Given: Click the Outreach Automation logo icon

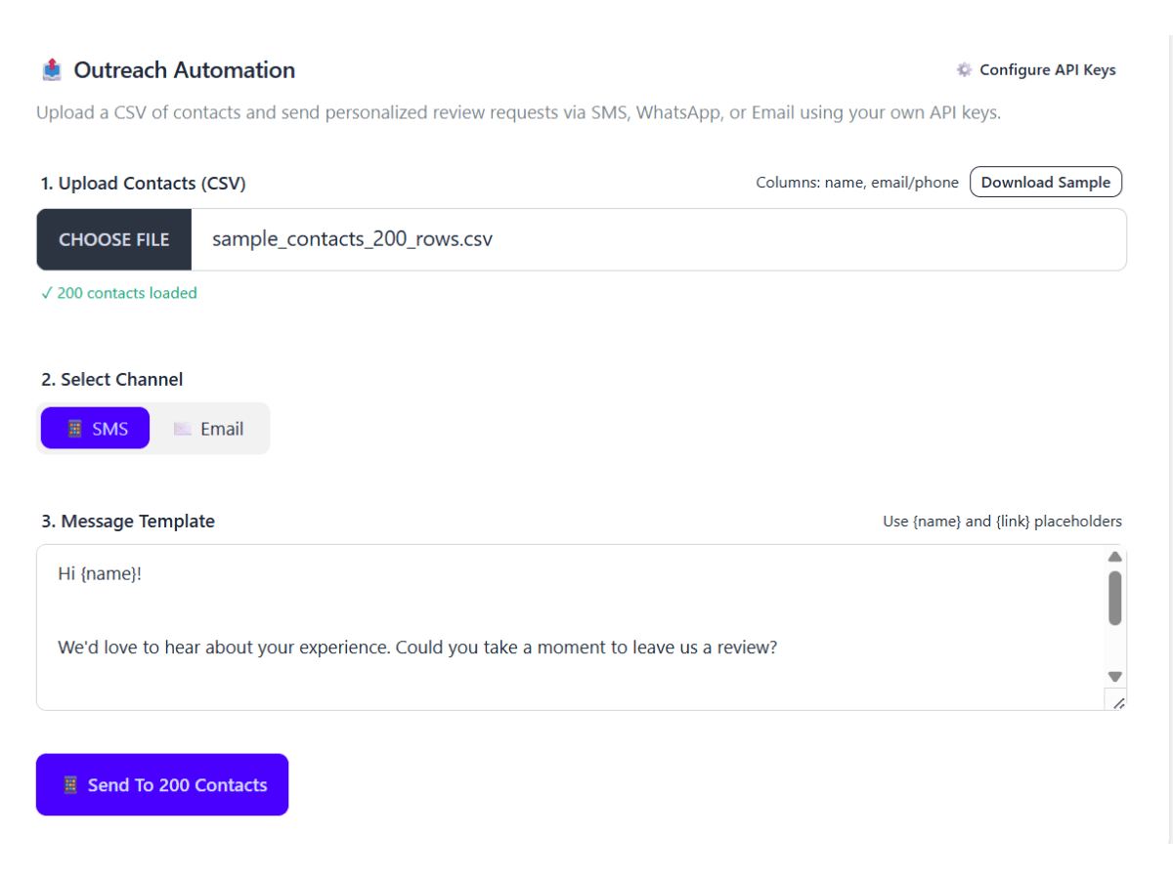Looking at the screenshot, I should click(x=52, y=70).
